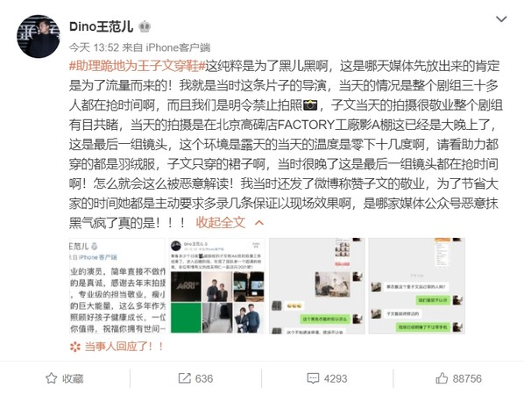Open second image with photo grid
Viewport: 524px width, 395px height.
tap(217, 285)
